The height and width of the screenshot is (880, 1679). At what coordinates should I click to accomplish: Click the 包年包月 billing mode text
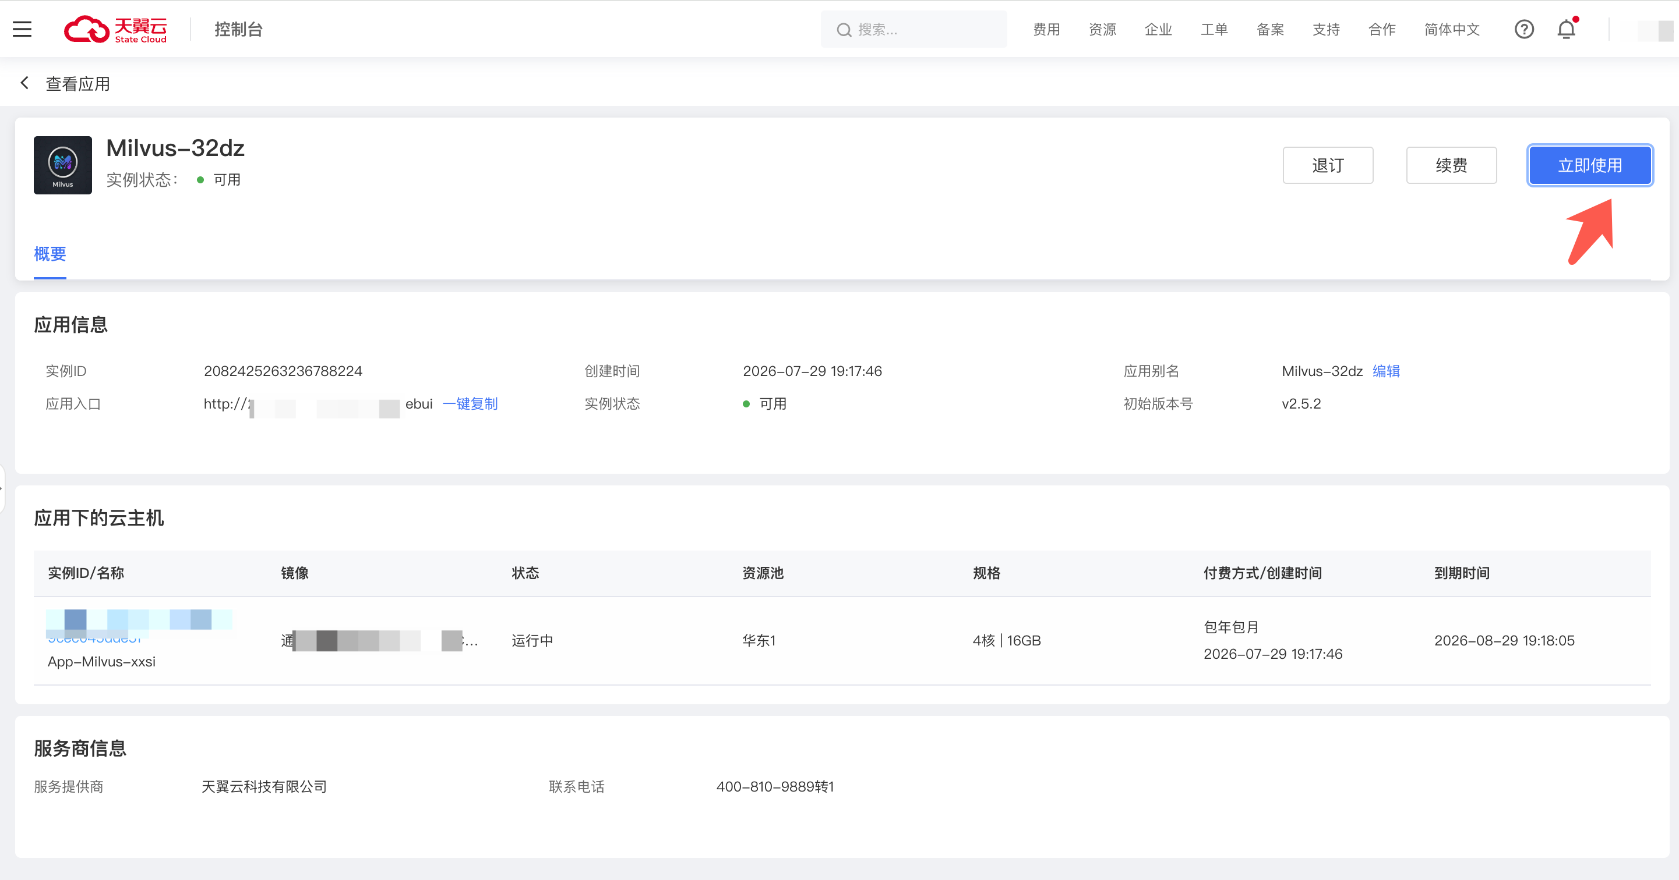[1231, 627]
